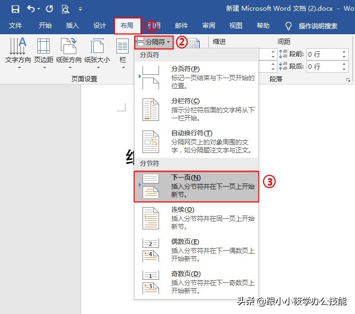Click the lightbulb Tell Me icon

[x=288, y=26]
